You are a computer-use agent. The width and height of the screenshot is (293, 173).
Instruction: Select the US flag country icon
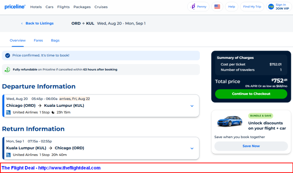click(217, 7)
